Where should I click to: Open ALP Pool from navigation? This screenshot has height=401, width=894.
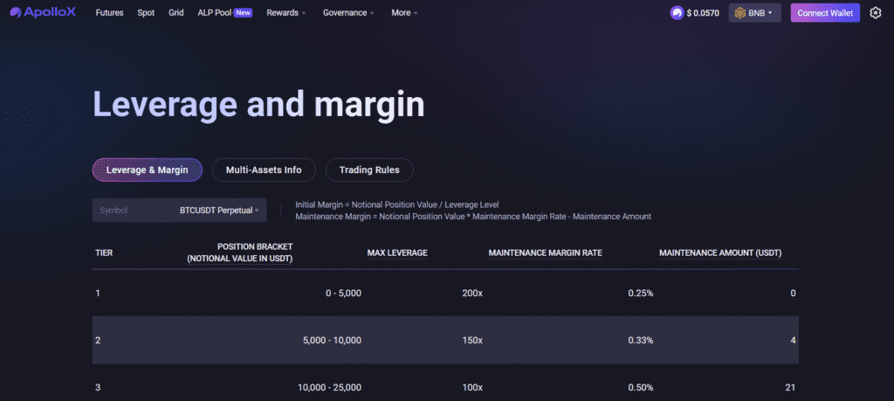pos(215,12)
